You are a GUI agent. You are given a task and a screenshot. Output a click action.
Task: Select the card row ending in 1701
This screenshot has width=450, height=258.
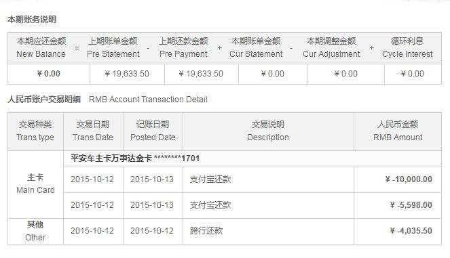click(252, 158)
